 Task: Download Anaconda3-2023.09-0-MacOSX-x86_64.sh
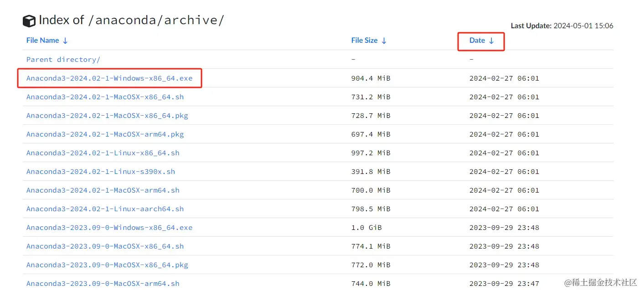point(105,246)
